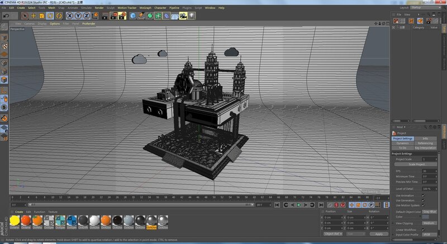Click the Cube primitive icon
The width and height of the screenshot is (447, 244).
pyautogui.click(x=134, y=16)
